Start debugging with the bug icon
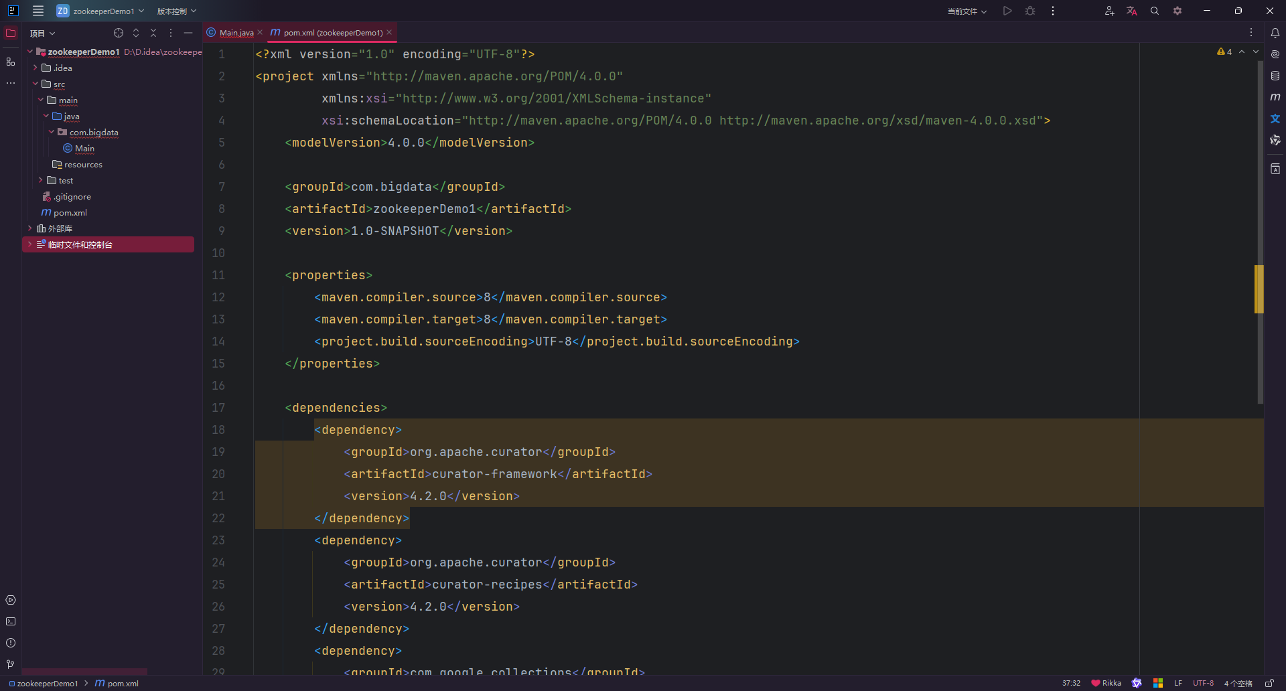Viewport: 1286px width, 691px height. click(x=1030, y=11)
